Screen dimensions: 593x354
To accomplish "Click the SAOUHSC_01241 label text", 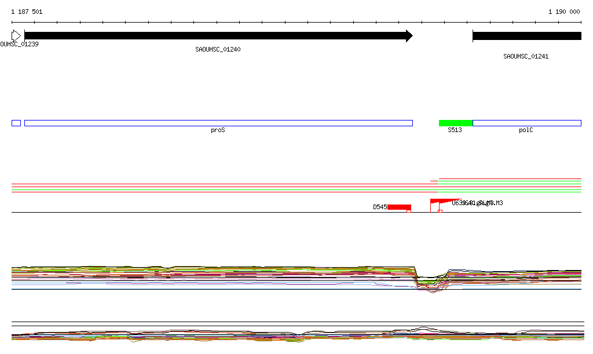I will click(526, 56).
